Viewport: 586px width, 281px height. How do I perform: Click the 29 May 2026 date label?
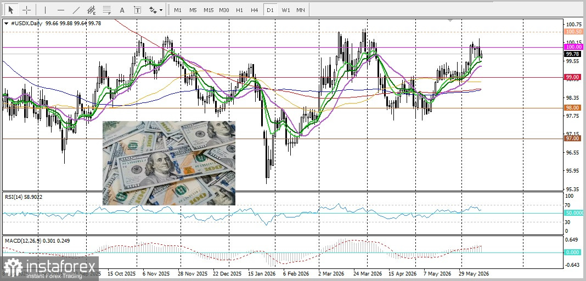point(475,273)
